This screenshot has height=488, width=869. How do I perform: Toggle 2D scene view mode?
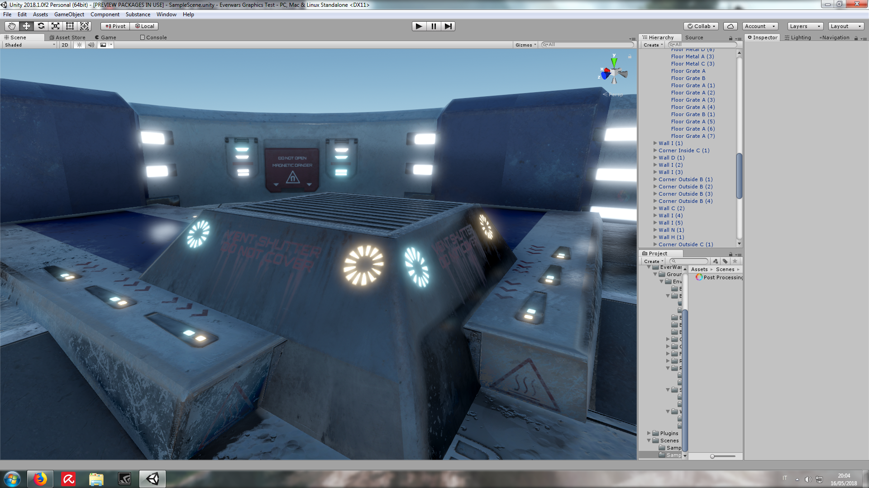[65, 45]
